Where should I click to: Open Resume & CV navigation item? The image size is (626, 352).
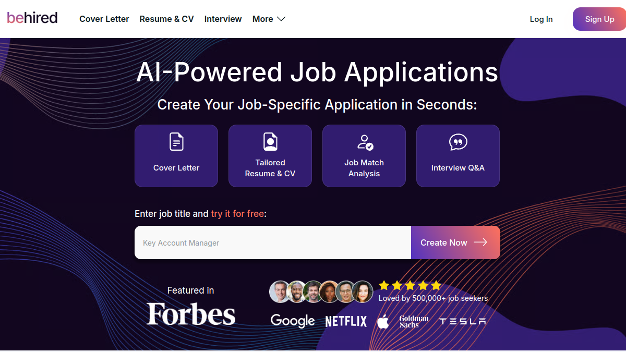[x=166, y=19]
